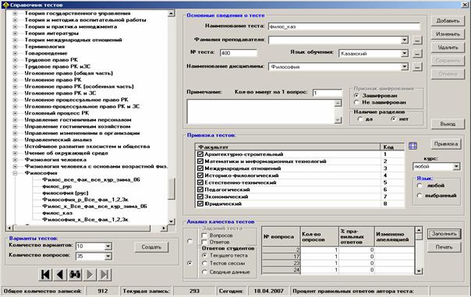471x297 pixels.
Task: Choose 'любой' language radio button
Action: [420, 186]
